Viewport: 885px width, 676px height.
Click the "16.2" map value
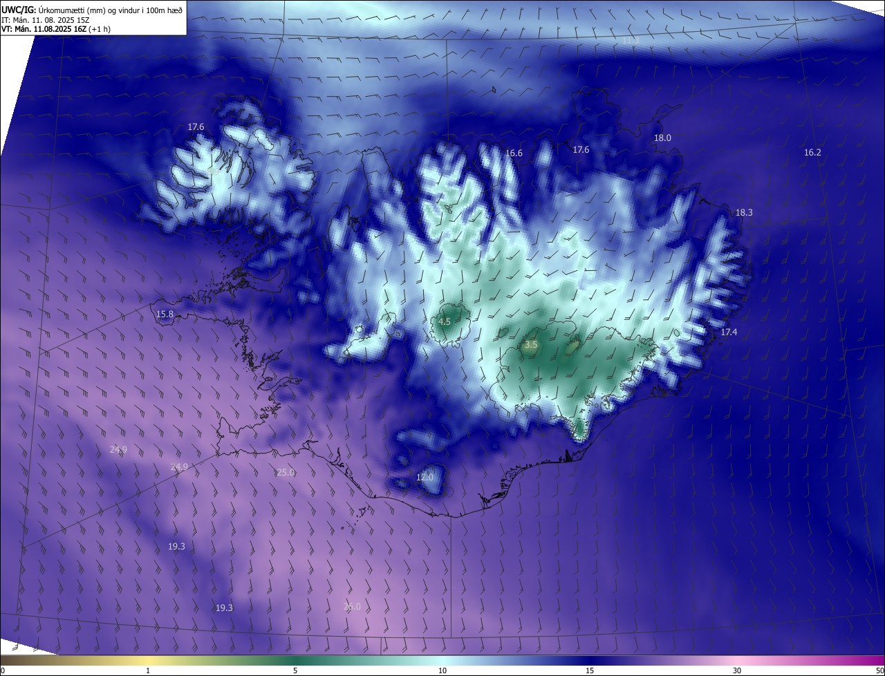click(812, 152)
